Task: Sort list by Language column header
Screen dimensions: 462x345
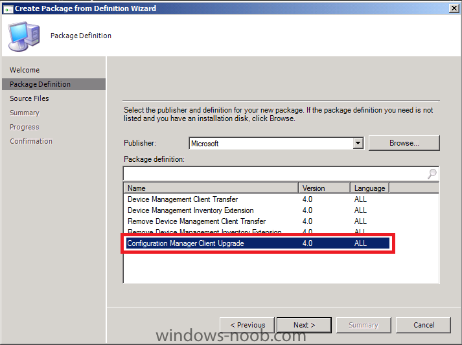Action: tap(370, 188)
